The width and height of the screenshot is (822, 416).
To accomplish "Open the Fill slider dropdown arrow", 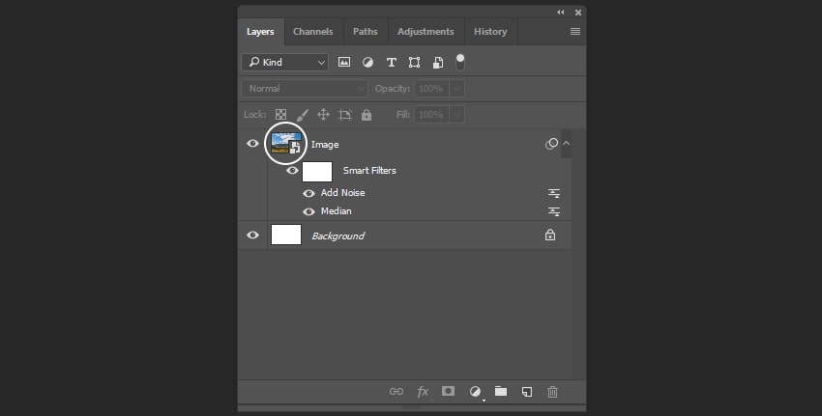I will pos(457,115).
